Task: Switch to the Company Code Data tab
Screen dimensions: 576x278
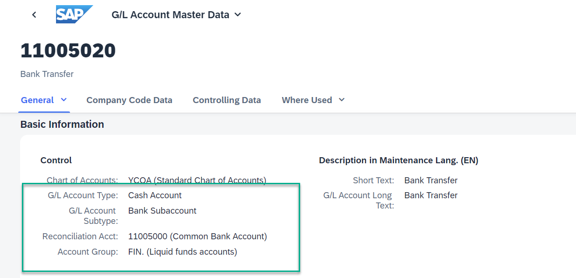Action: pyautogui.click(x=129, y=100)
